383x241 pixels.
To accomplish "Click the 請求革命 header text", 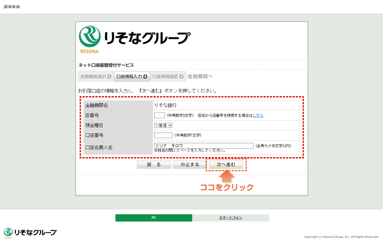I will (12, 7).
